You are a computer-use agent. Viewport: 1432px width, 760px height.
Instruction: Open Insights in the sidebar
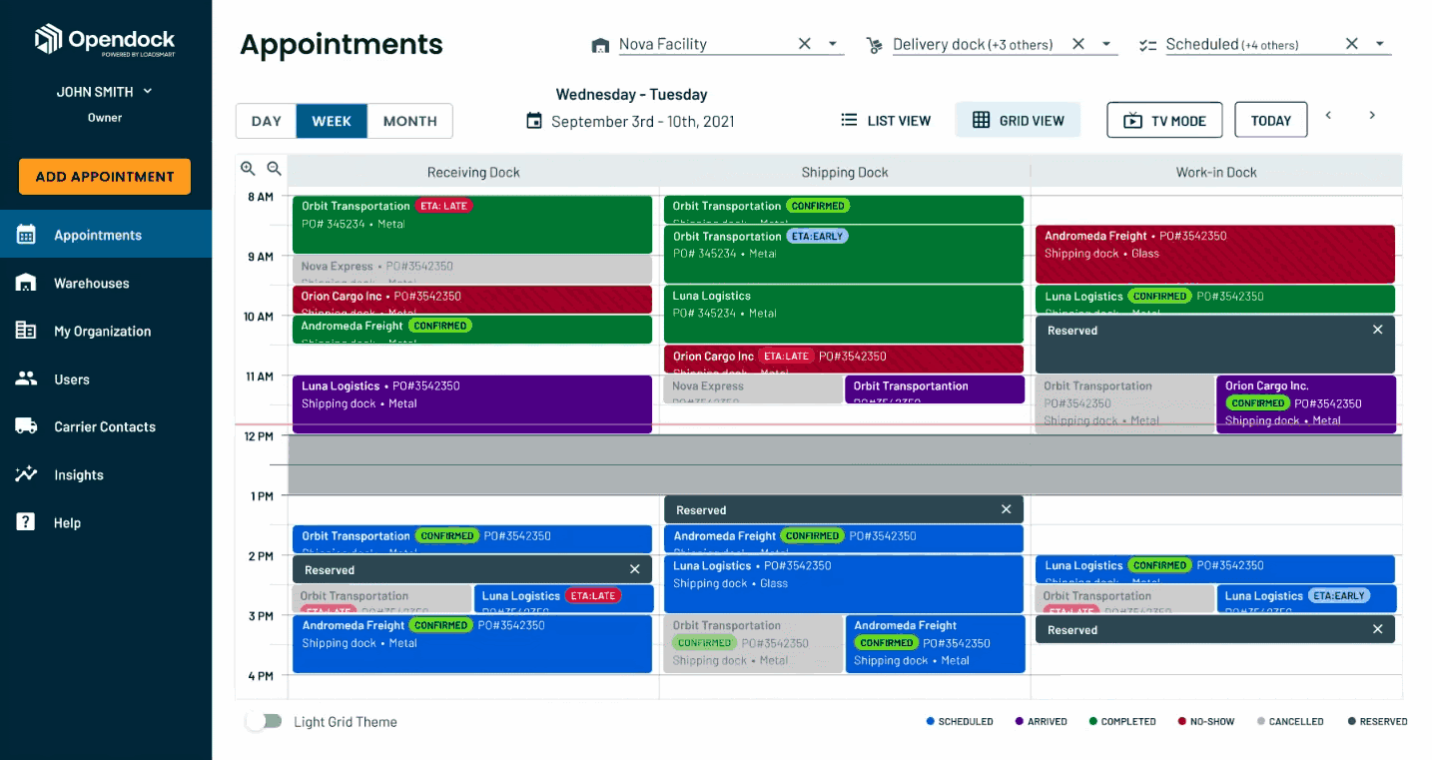106,474
